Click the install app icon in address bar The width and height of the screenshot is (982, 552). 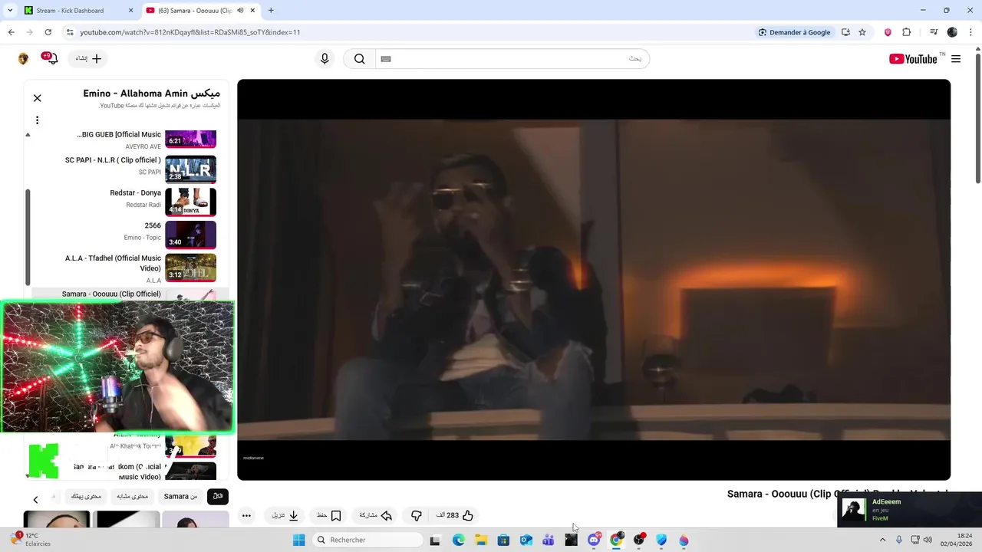coord(845,32)
